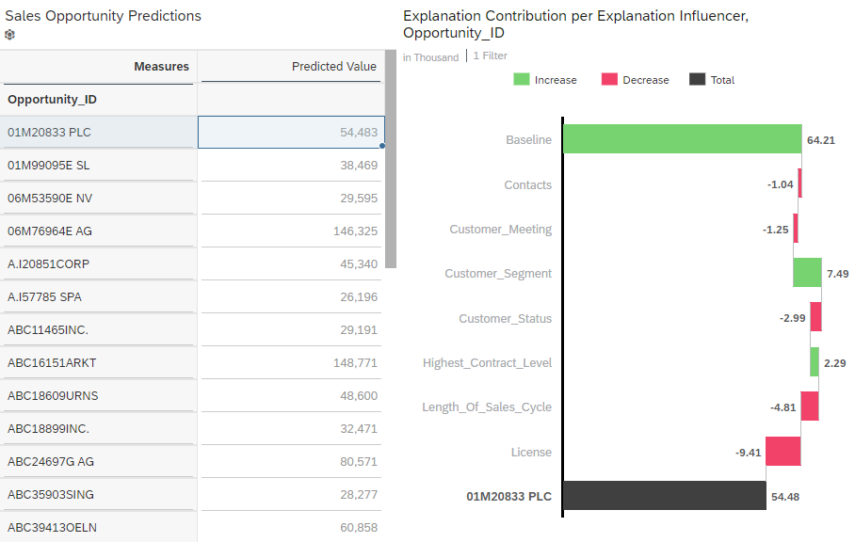Image resolution: width=855 pixels, height=542 pixels.
Task: Click the predicted value 38,469
Action: tap(359, 166)
